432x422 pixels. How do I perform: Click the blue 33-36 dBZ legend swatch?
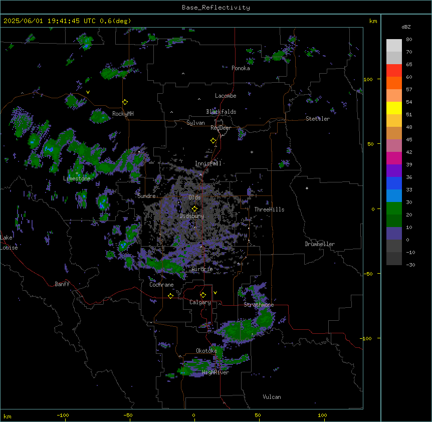click(394, 183)
